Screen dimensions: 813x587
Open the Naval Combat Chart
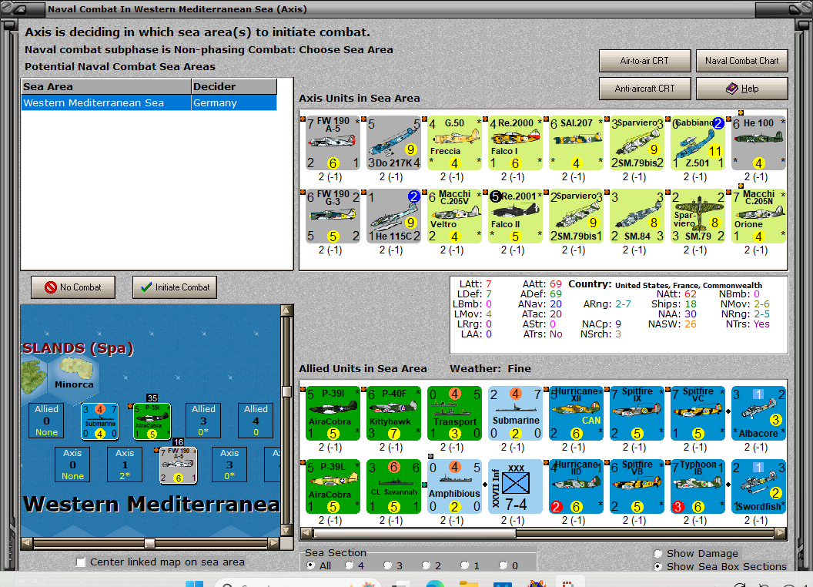pos(741,61)
